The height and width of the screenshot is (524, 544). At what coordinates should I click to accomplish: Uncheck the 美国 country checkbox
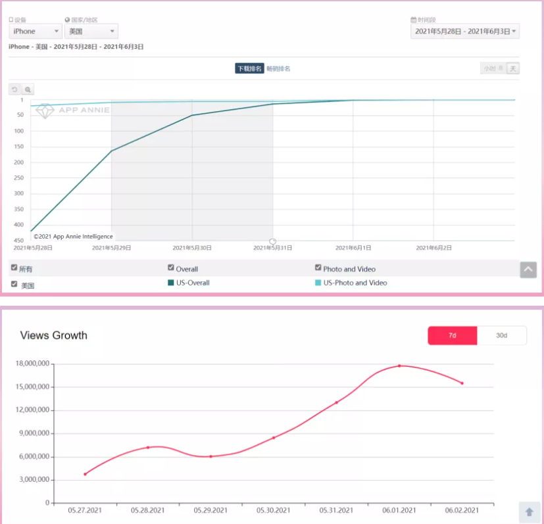click(14, 285)
